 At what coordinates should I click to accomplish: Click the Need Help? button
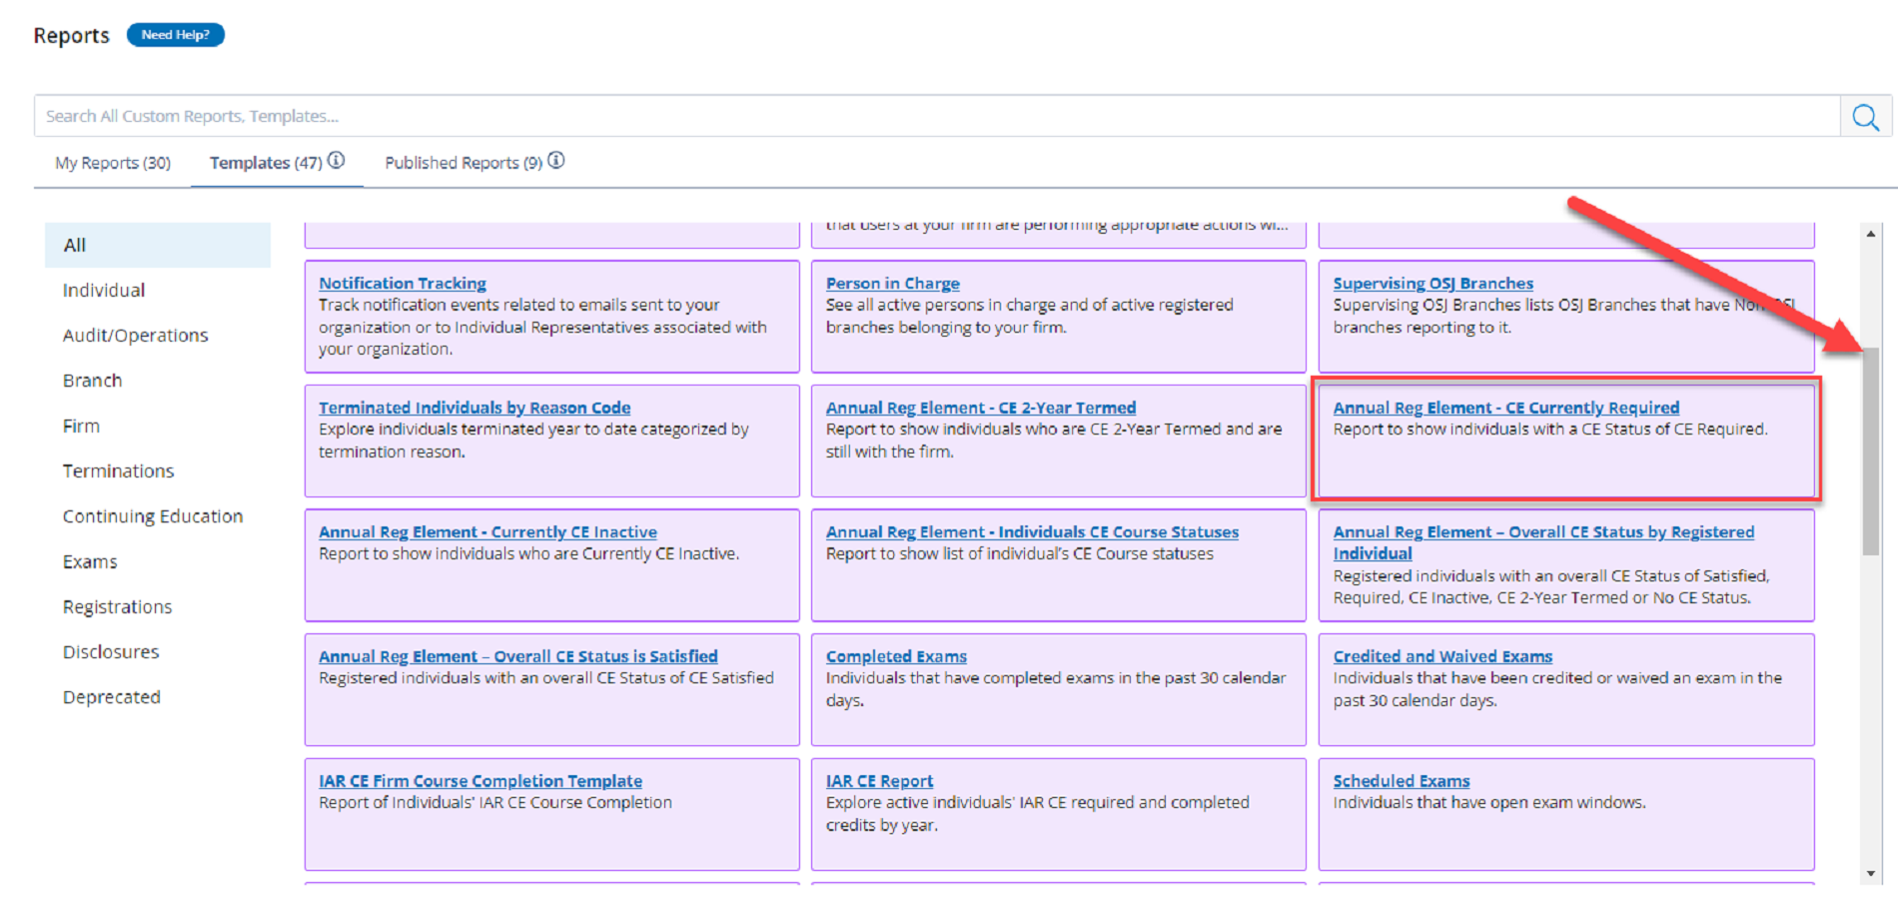coord(176,35)
